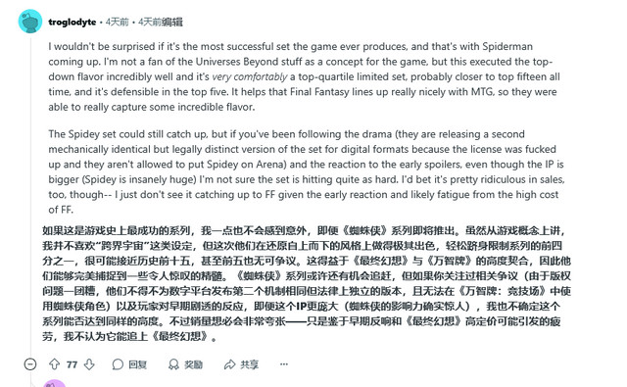Open the troglodyte username link
The width and height of the screenshot is (627, 387).
pyautogui.click(x=72, y=22)
